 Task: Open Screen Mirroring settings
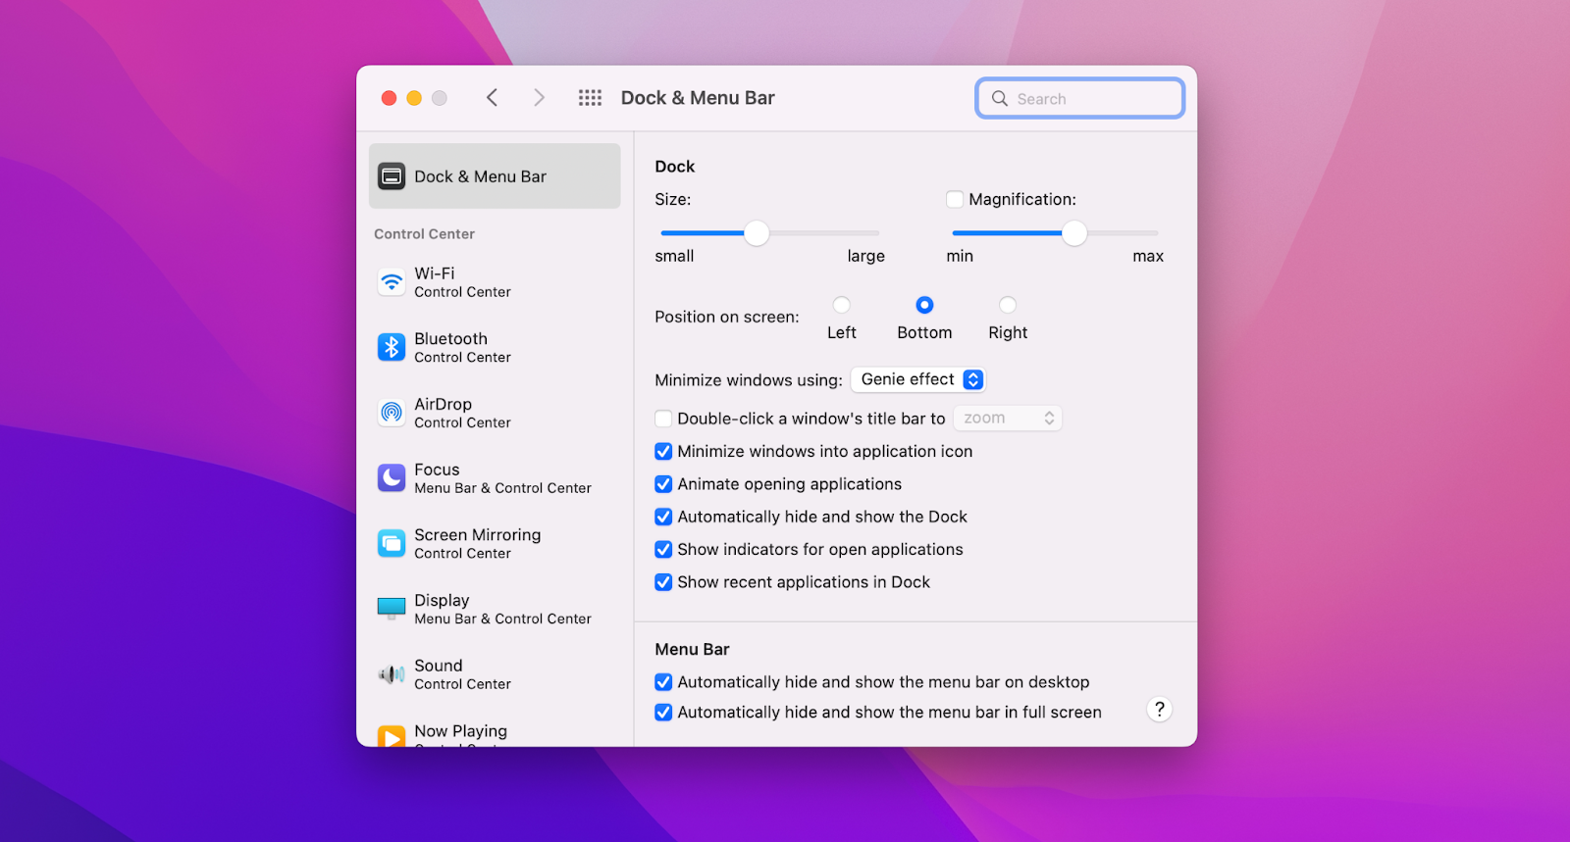(x=495, y=543)
